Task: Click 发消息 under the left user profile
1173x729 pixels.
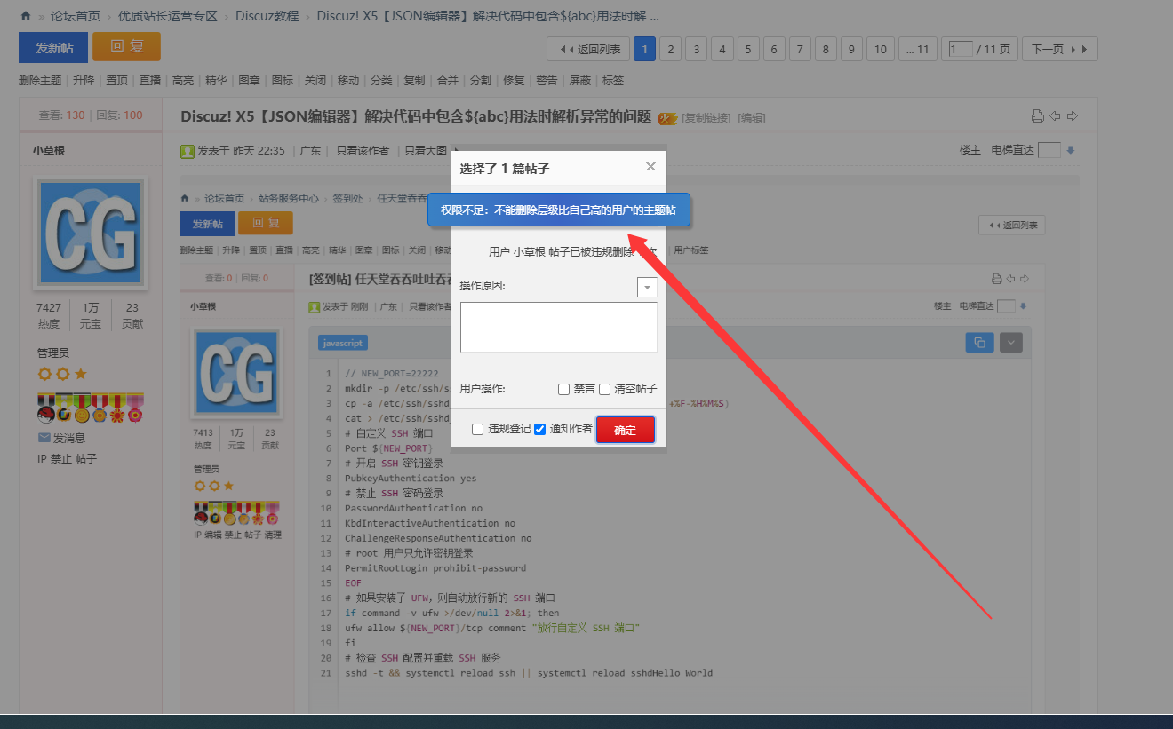Action: click(x=69, y=438)
